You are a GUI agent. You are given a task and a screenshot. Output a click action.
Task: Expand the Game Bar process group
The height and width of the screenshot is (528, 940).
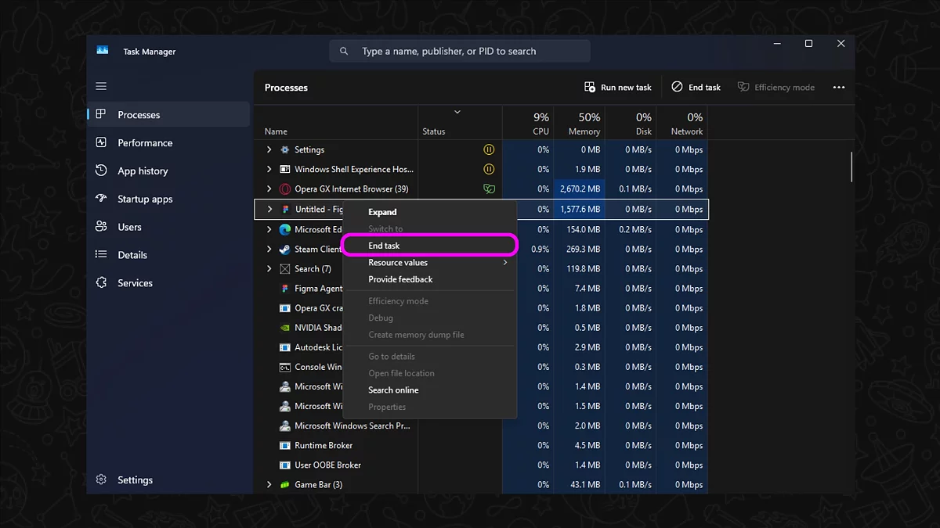click(x=269, y=485)
